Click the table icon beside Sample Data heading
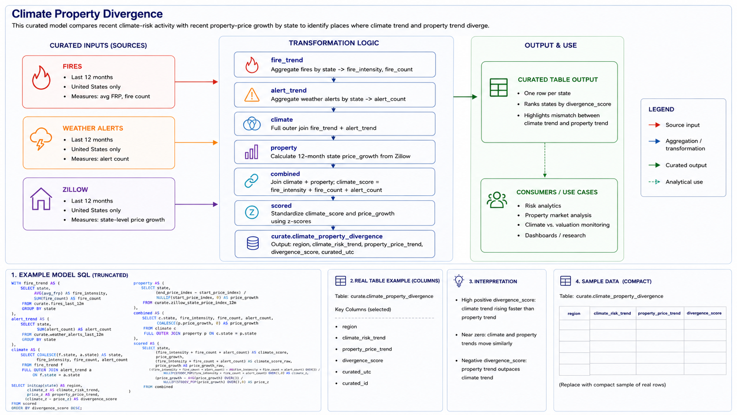 [566, 281]
